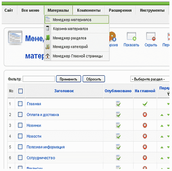Check the select-all checkbox in table header
The width and height of the screenshot is (172, 171).
point(20,91)
